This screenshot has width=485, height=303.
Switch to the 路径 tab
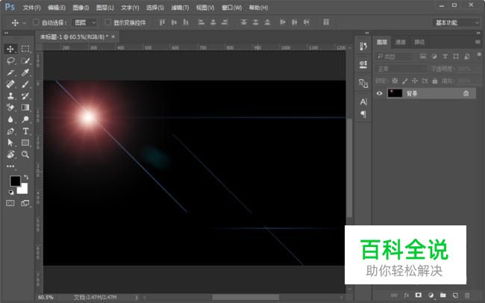[419, 42]
